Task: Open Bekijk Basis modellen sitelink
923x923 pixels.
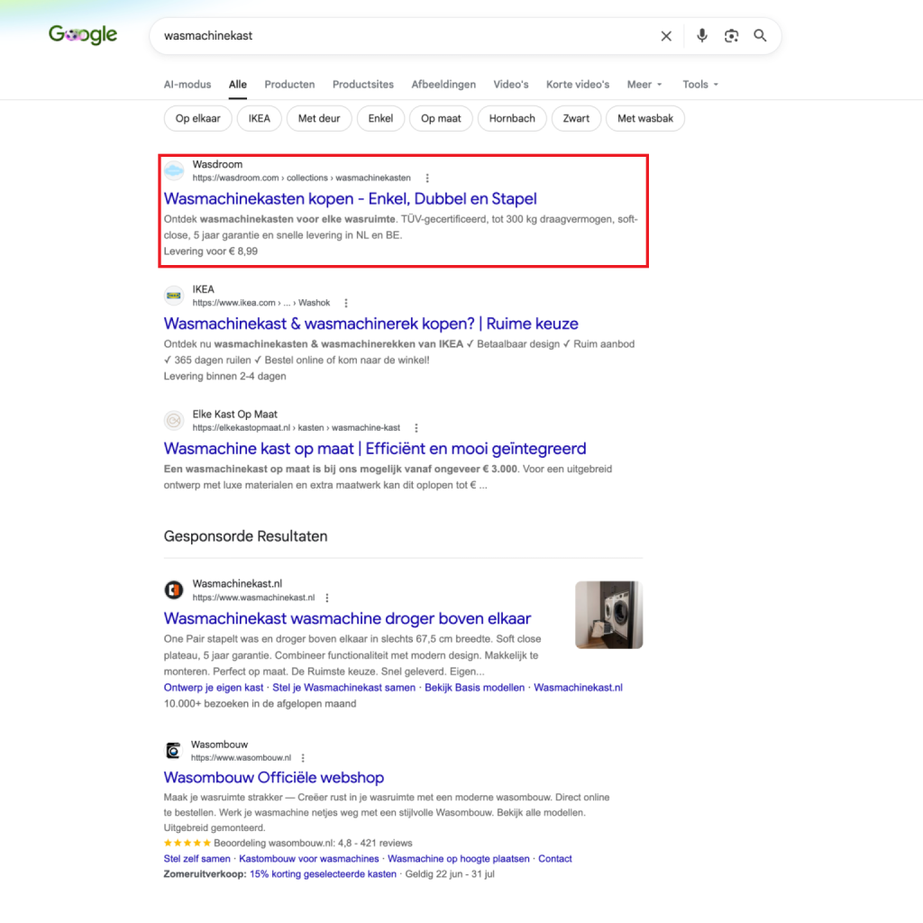Action: click(x=474, y=688)
